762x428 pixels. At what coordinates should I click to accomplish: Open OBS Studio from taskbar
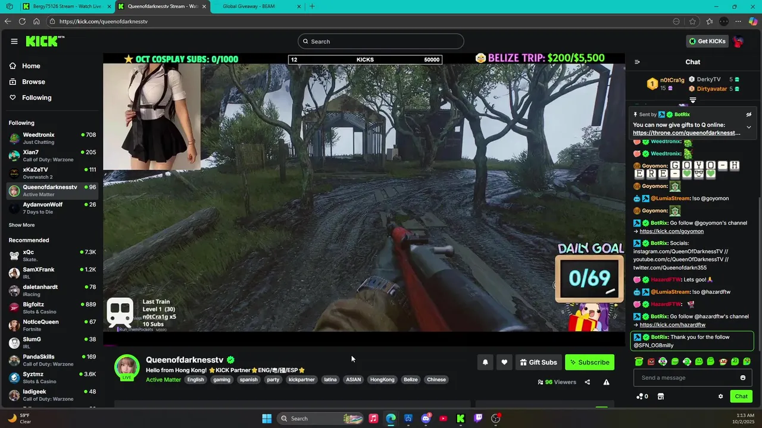(496, 418)
